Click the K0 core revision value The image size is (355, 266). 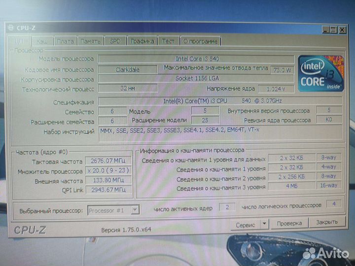tap(329, 119)
